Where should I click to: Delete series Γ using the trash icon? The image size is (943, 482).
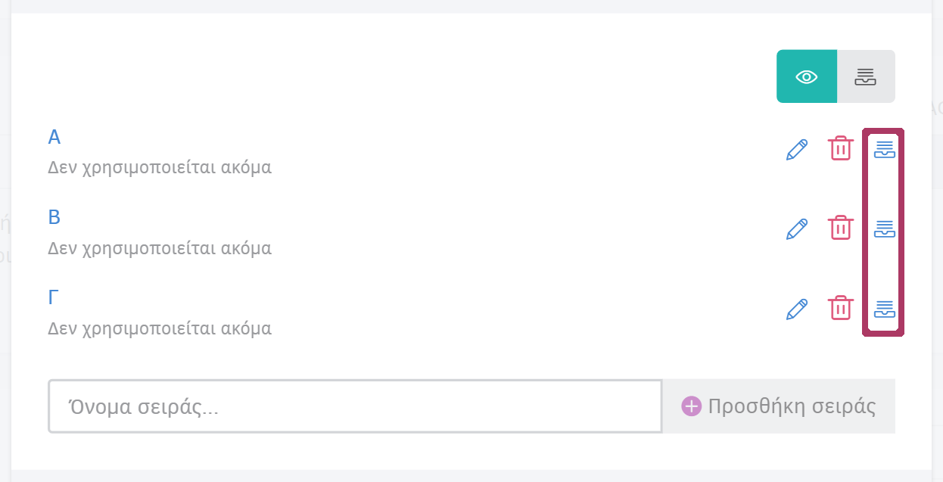coord(840,308)
